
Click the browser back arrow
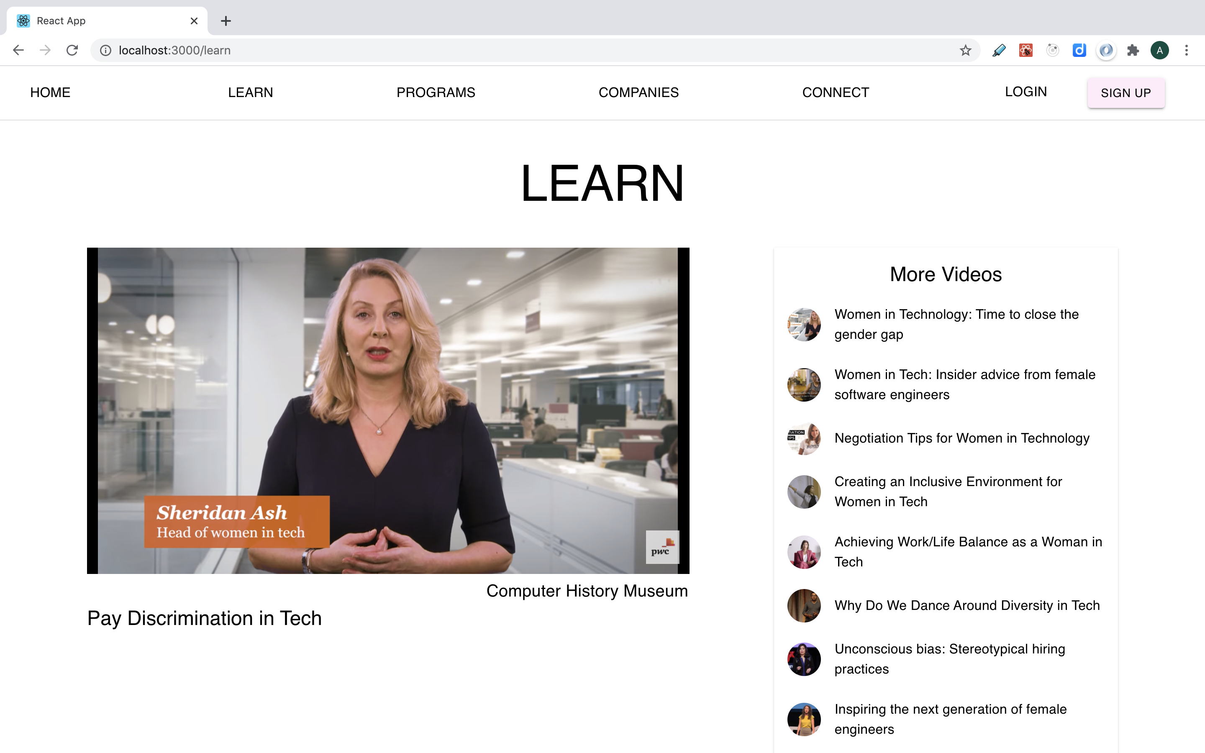[x=18, y=50]
